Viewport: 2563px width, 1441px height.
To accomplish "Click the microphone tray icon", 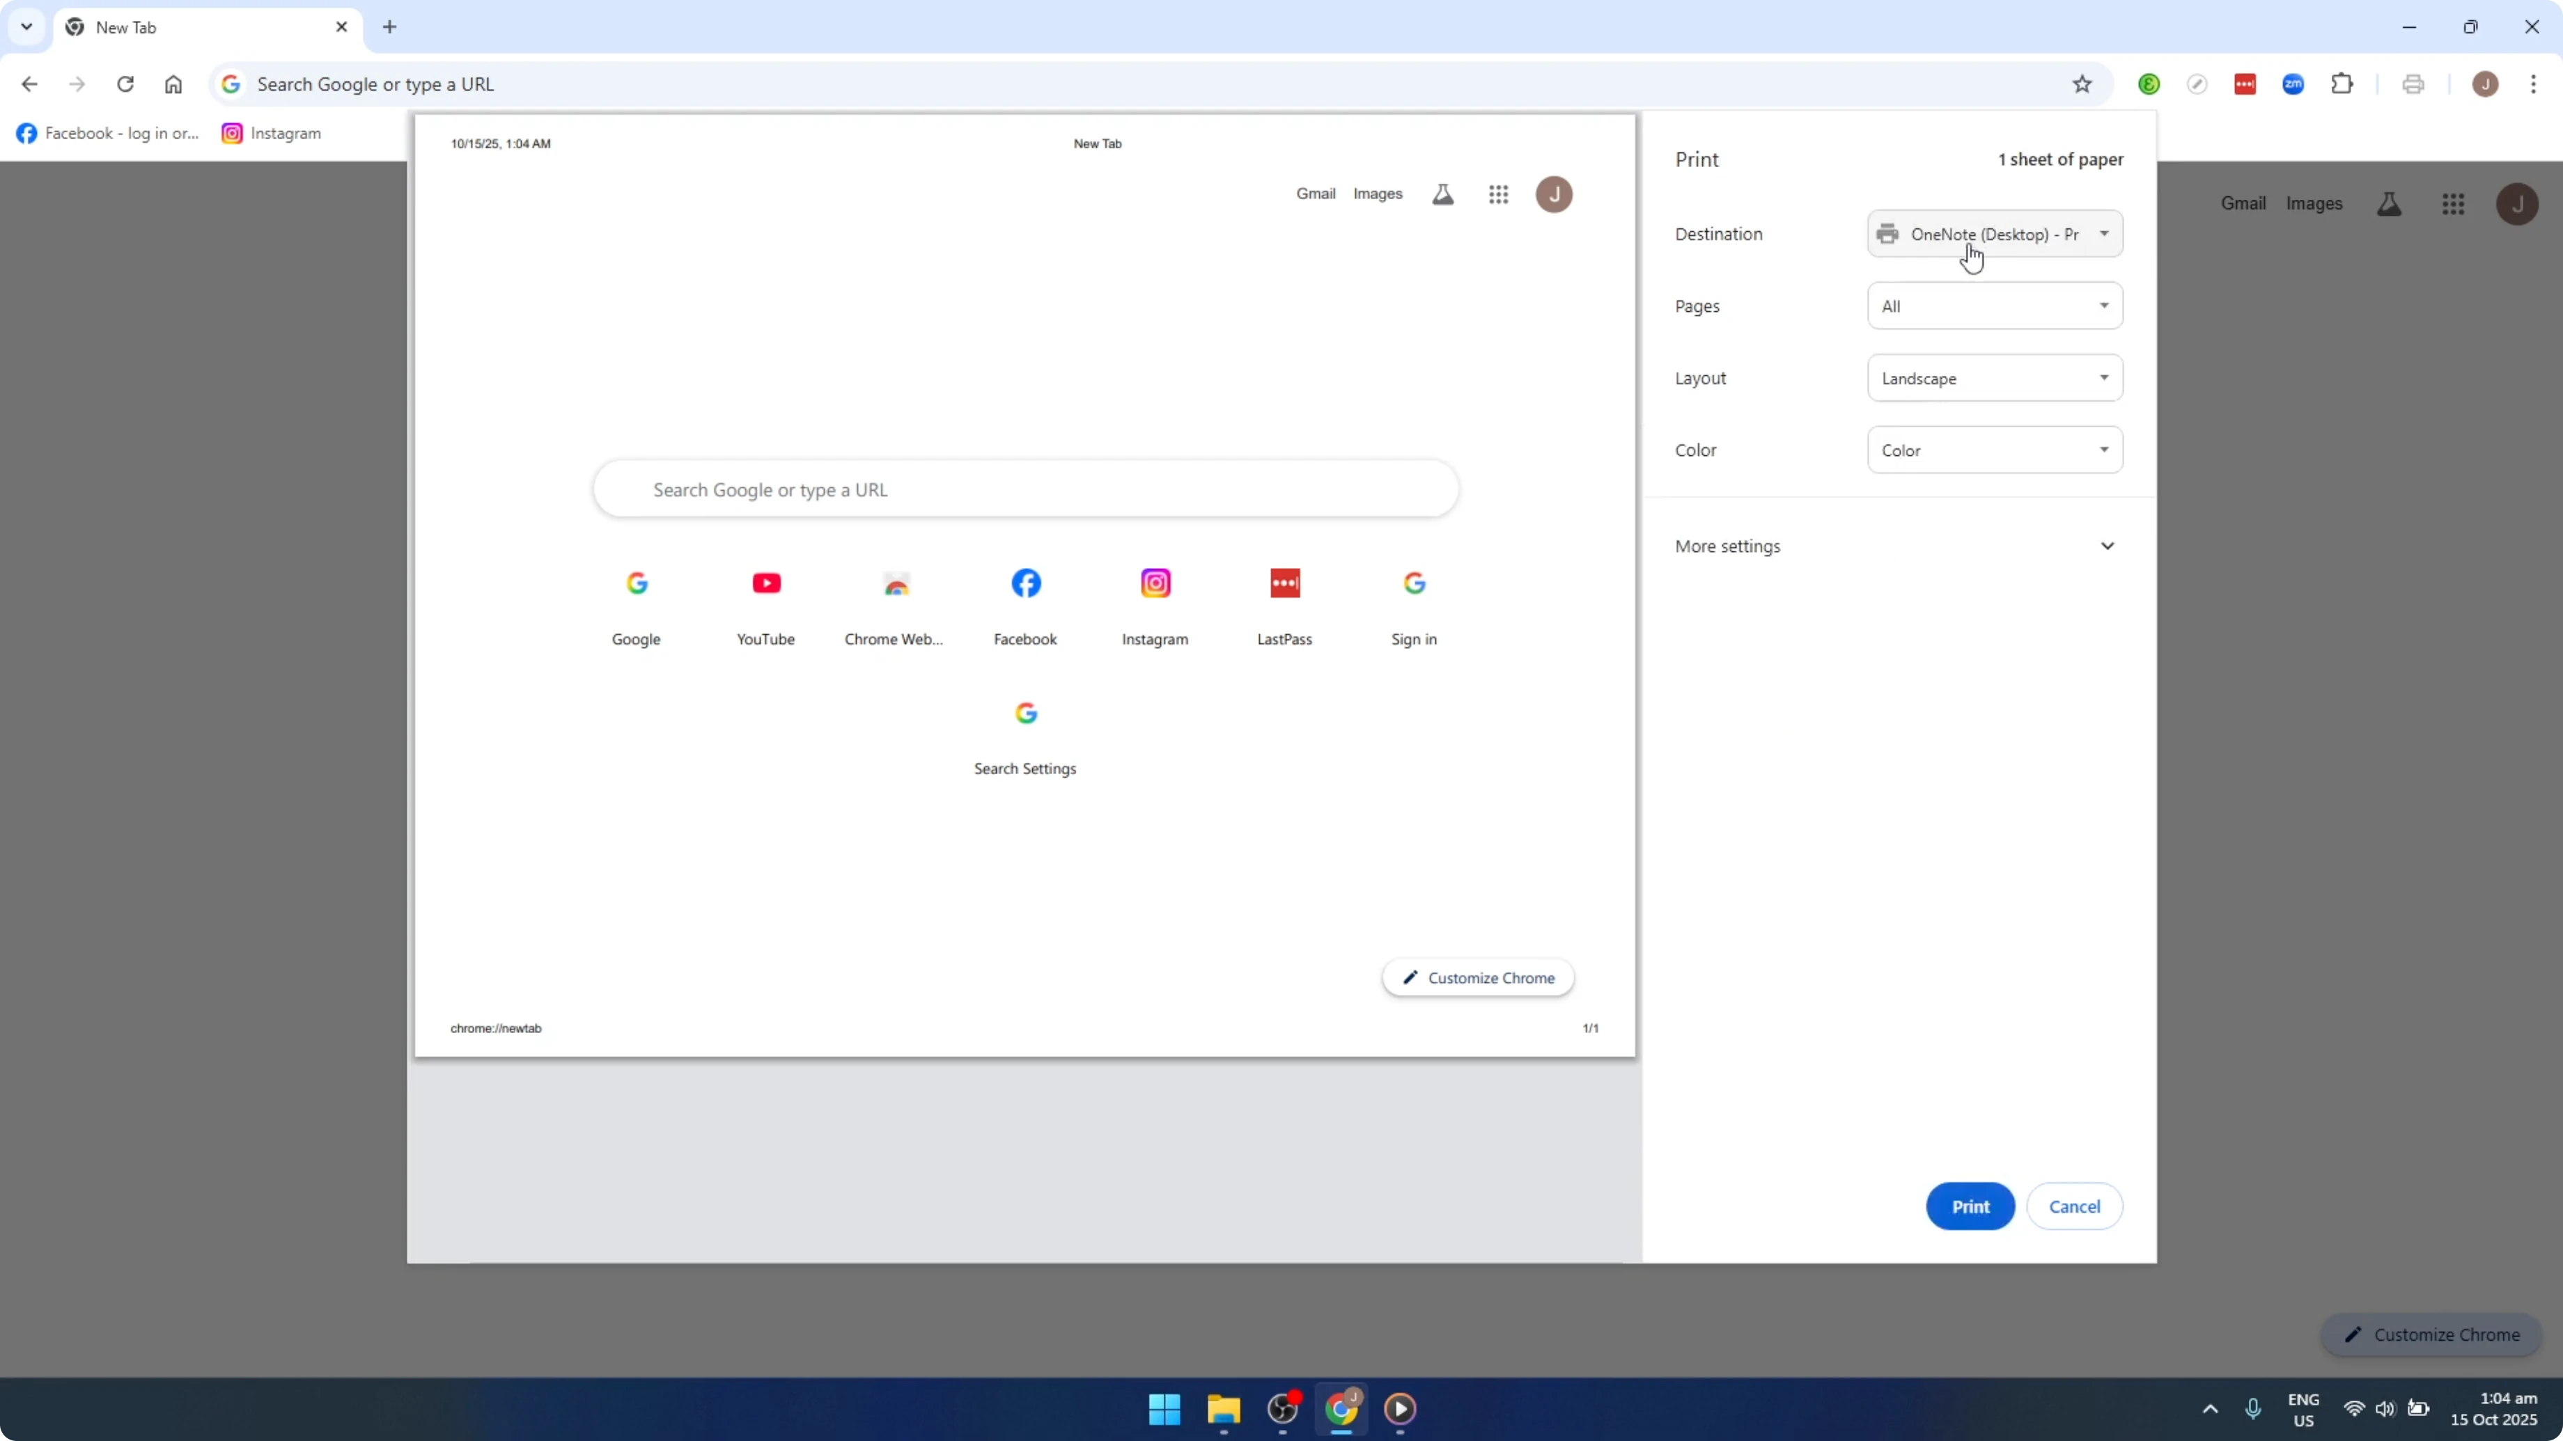I will click(x=2254, y=1409).
